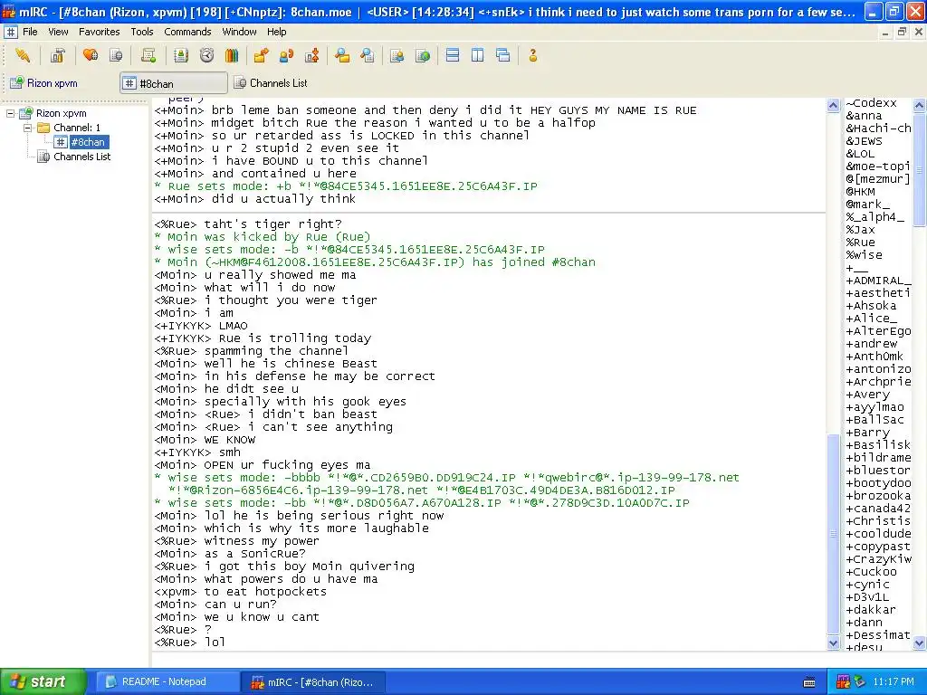The image size is (927, 695).
Task: Click the Channels List toolbar icon
Action: tap(117, 55)
